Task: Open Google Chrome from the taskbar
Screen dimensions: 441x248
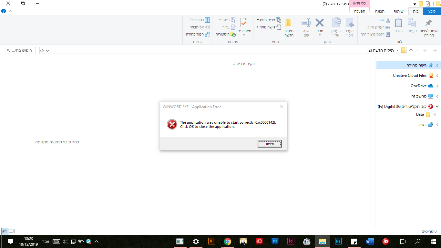Action: tap(228, 241)
